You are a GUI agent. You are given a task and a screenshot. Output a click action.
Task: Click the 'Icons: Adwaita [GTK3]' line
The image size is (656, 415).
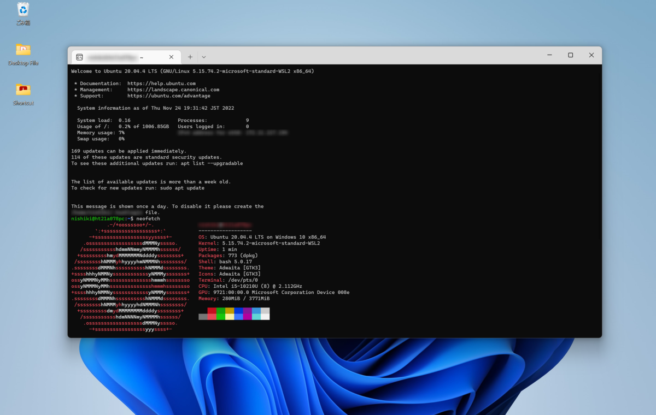point(230,274)
